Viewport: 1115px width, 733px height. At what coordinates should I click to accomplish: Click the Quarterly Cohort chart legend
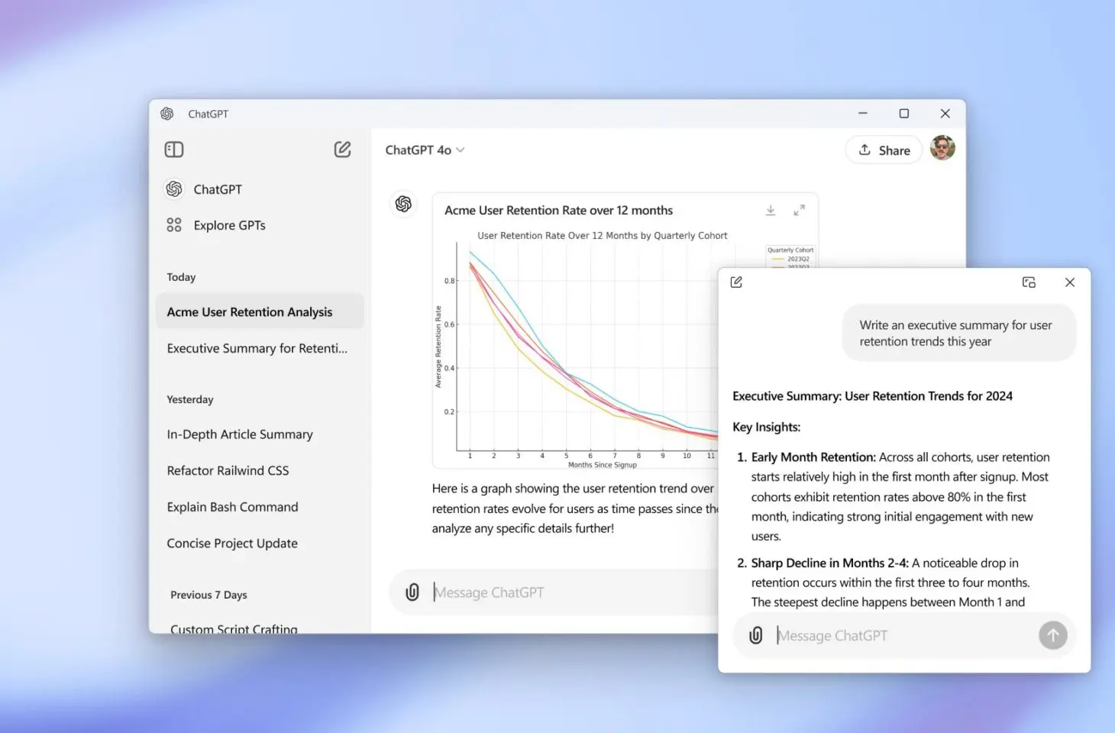(x=790, y=256)
